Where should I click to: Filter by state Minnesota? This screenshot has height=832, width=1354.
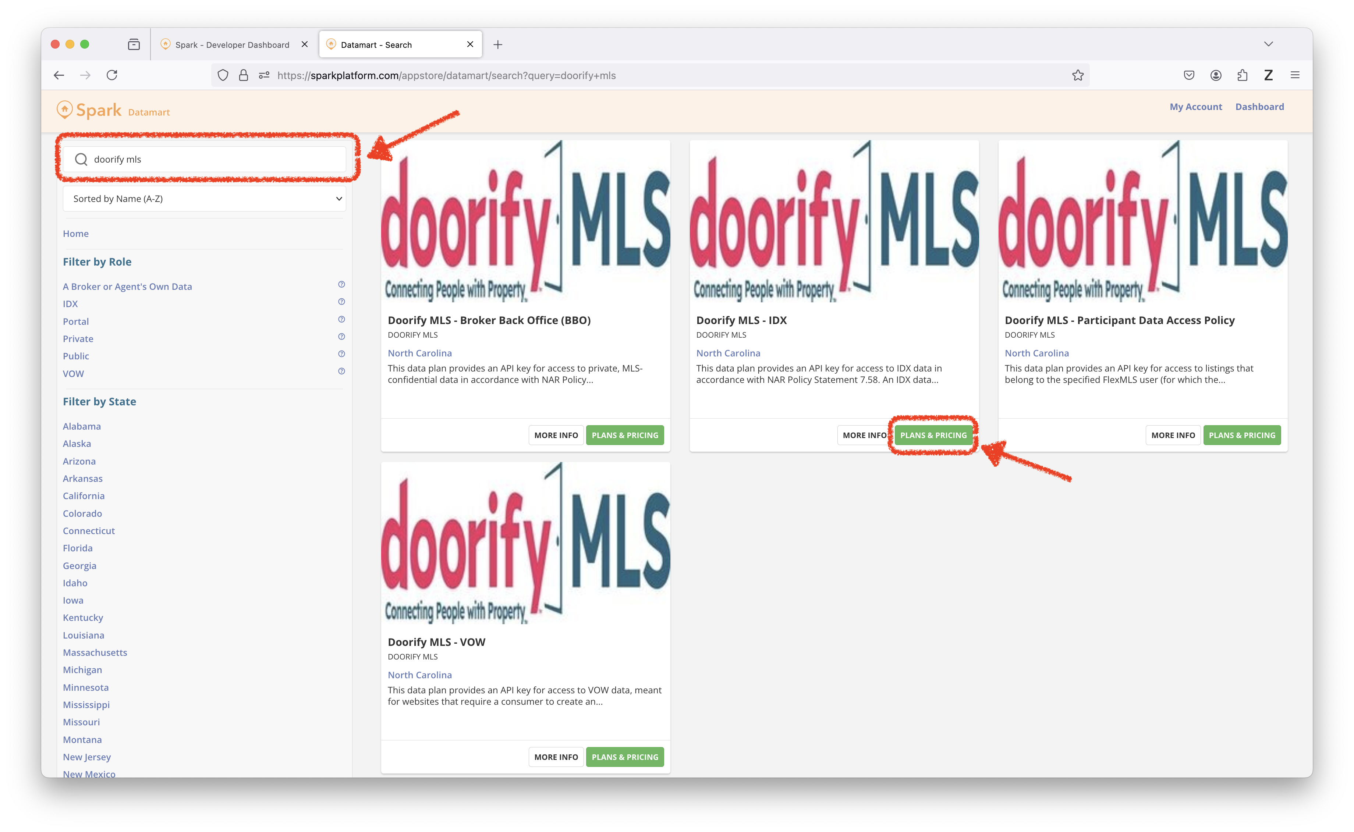[85, 687]
